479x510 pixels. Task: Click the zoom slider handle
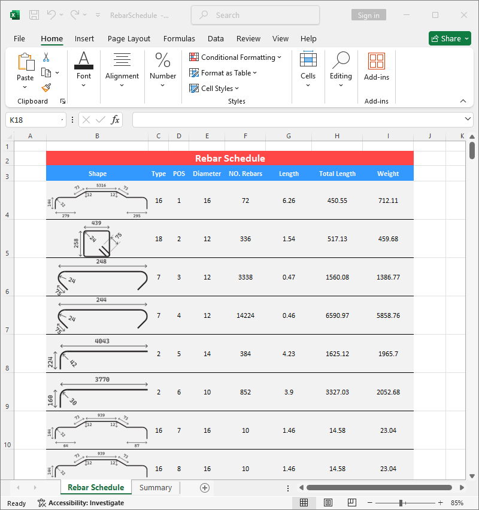click(401, 503)
